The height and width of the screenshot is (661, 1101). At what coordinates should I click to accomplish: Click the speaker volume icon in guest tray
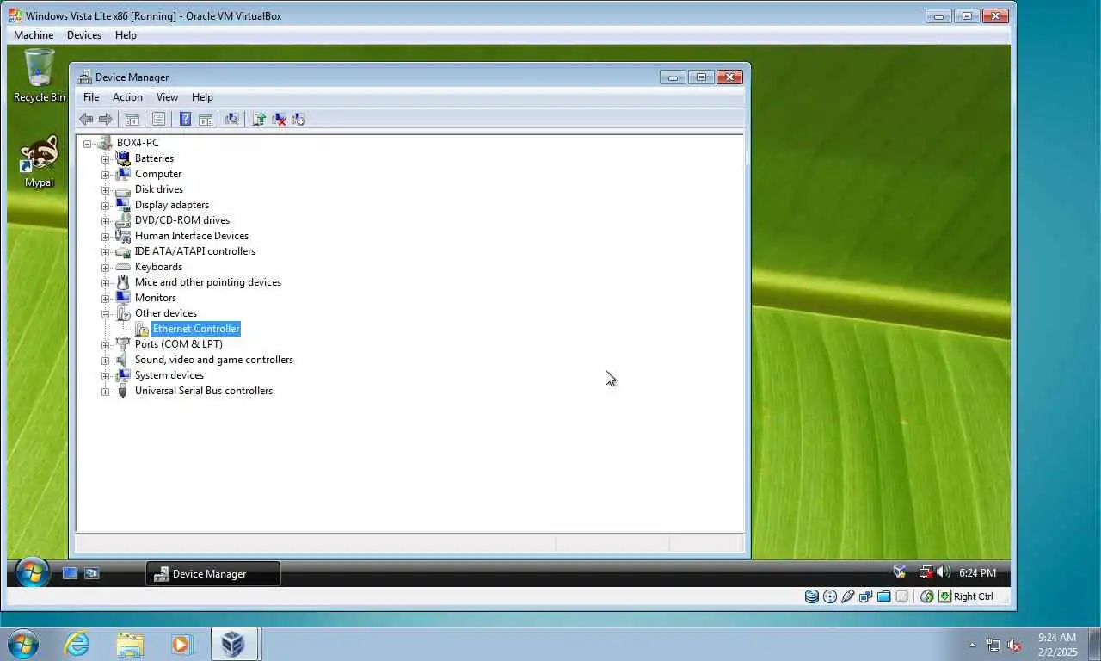(943, 571)
